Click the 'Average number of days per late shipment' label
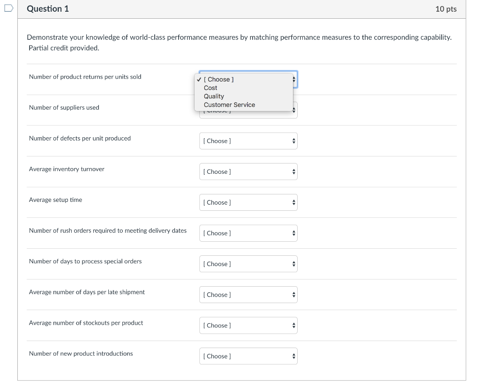 tap(87, 292)
